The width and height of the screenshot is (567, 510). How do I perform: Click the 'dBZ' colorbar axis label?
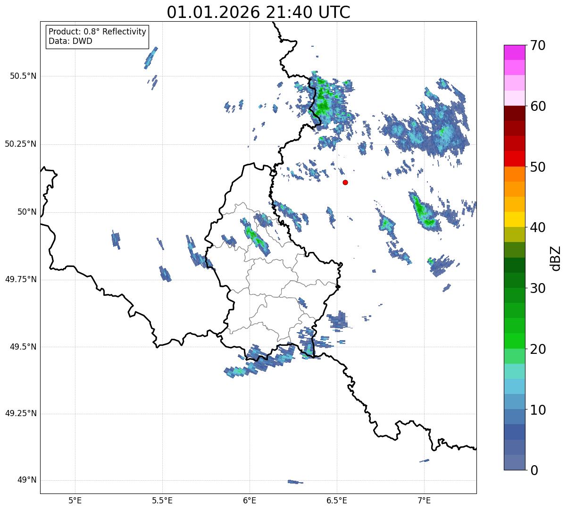[556, 258]
